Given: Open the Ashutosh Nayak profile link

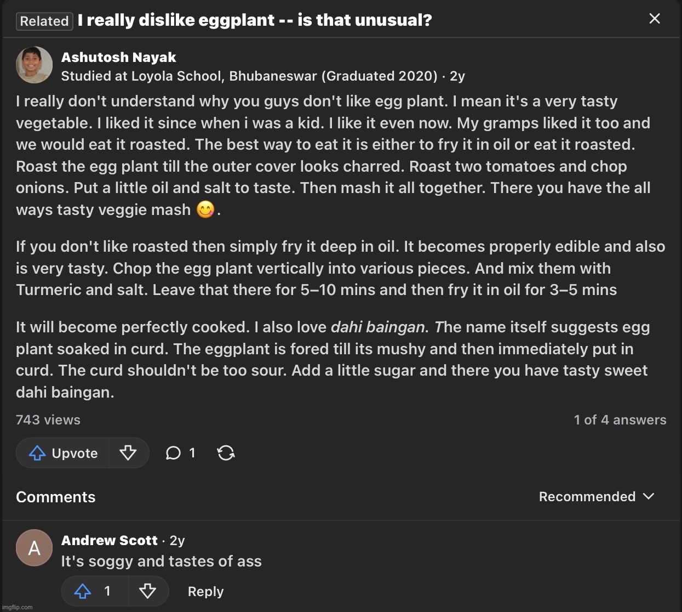Looking at the screenshot, I should (118, 58).
